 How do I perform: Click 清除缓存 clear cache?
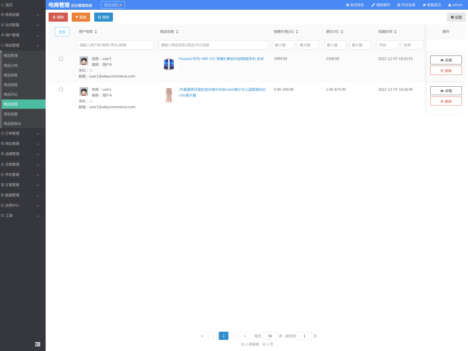tap(381, 5)
